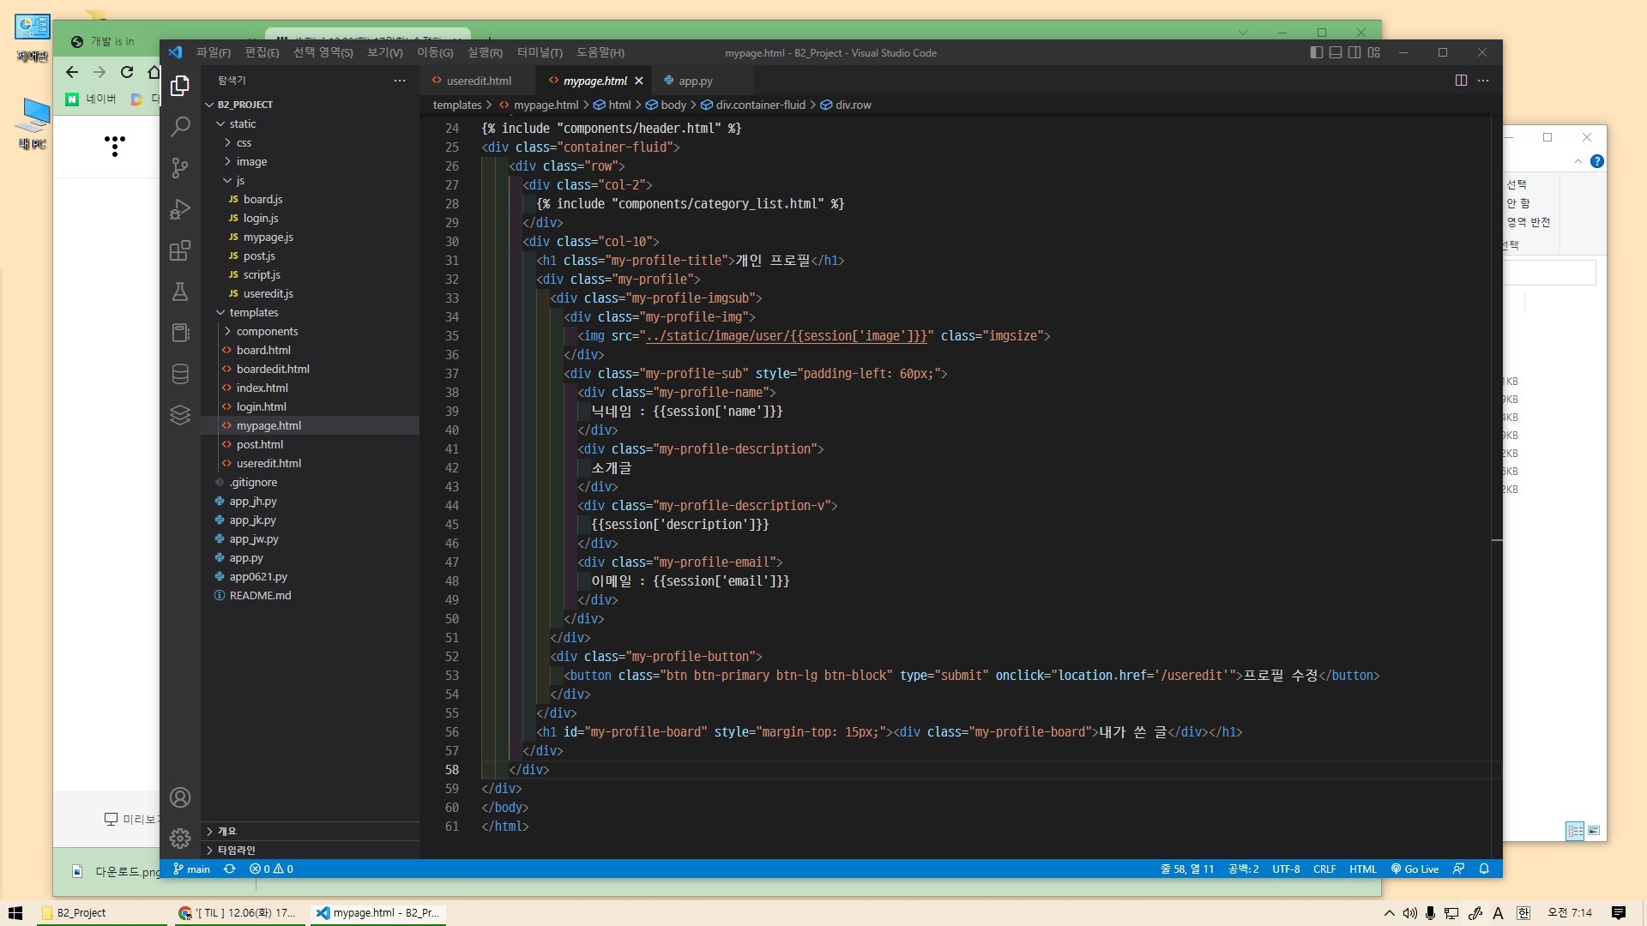Click the Accounts icon

[180, 797]
